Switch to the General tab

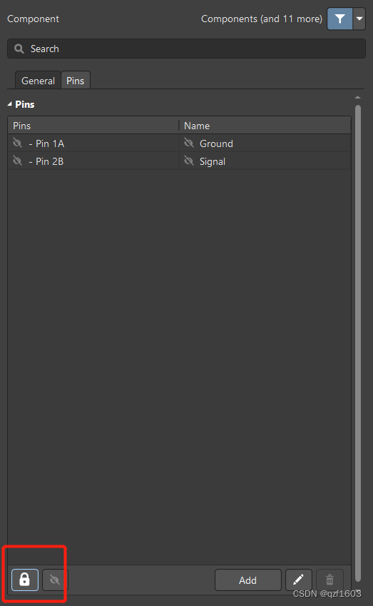tap(38, 81)
